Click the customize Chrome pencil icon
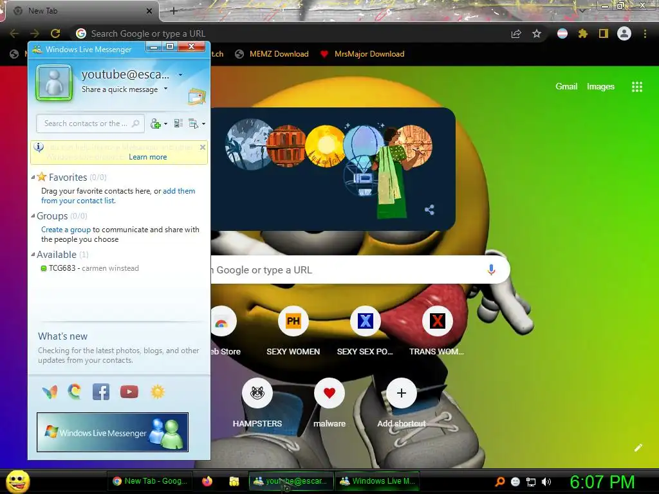The width and height of the screenshot is (659, 494). pos(638,448)
